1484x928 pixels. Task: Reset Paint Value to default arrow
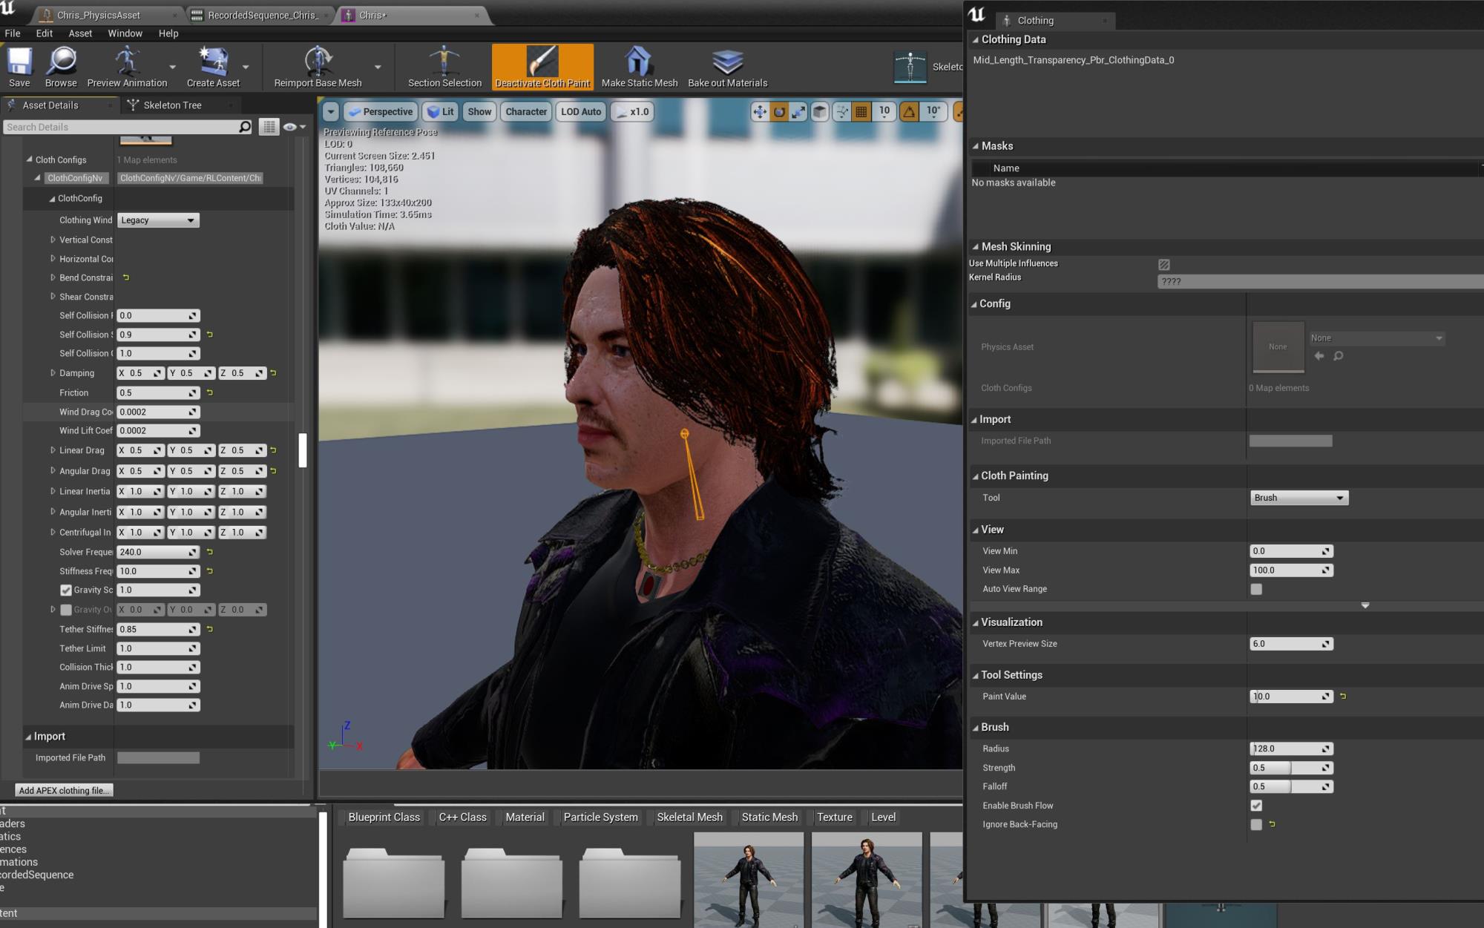1343,697
